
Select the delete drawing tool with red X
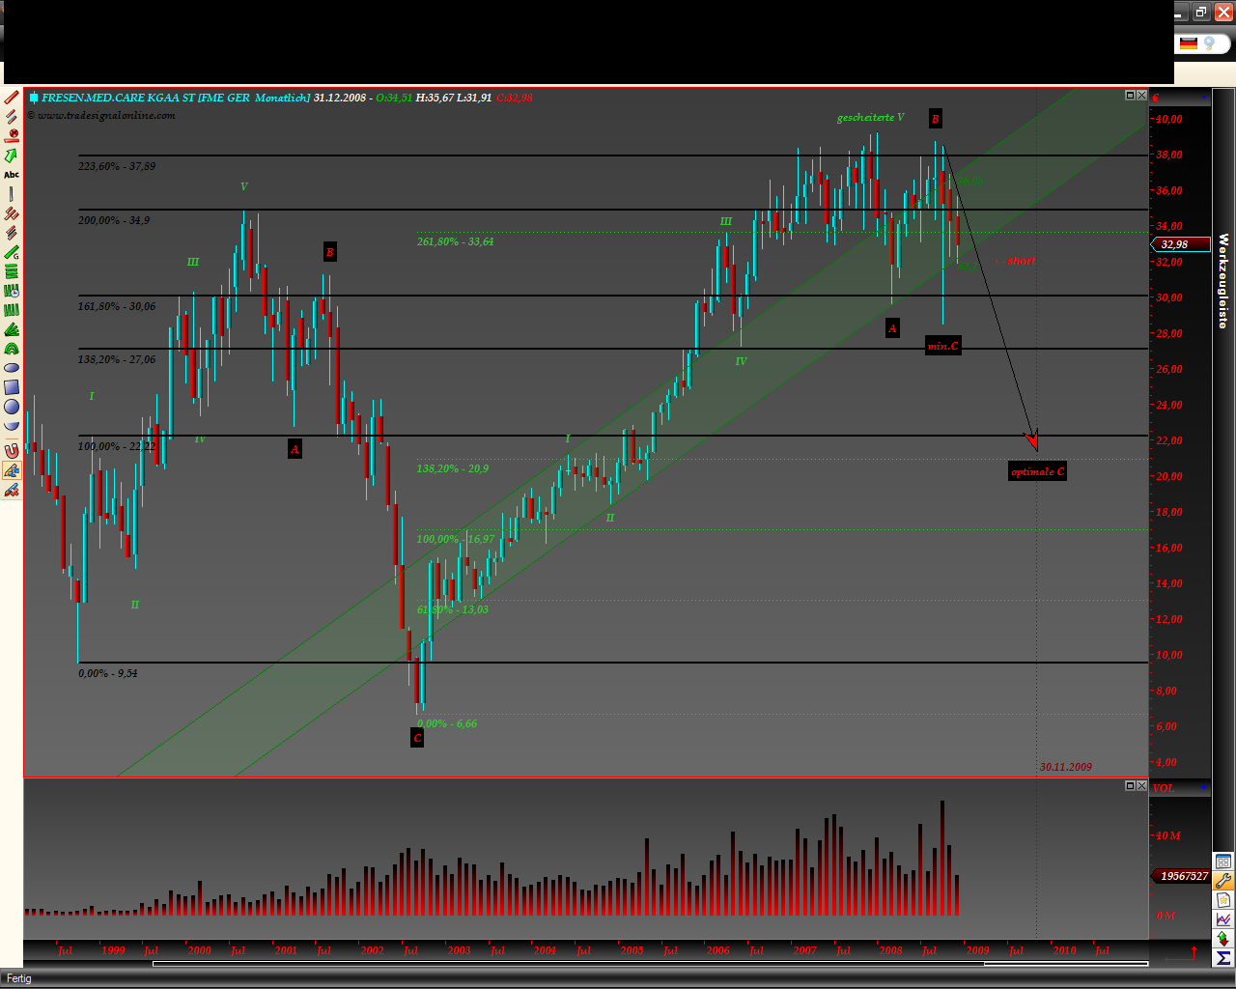pos(12,491)
